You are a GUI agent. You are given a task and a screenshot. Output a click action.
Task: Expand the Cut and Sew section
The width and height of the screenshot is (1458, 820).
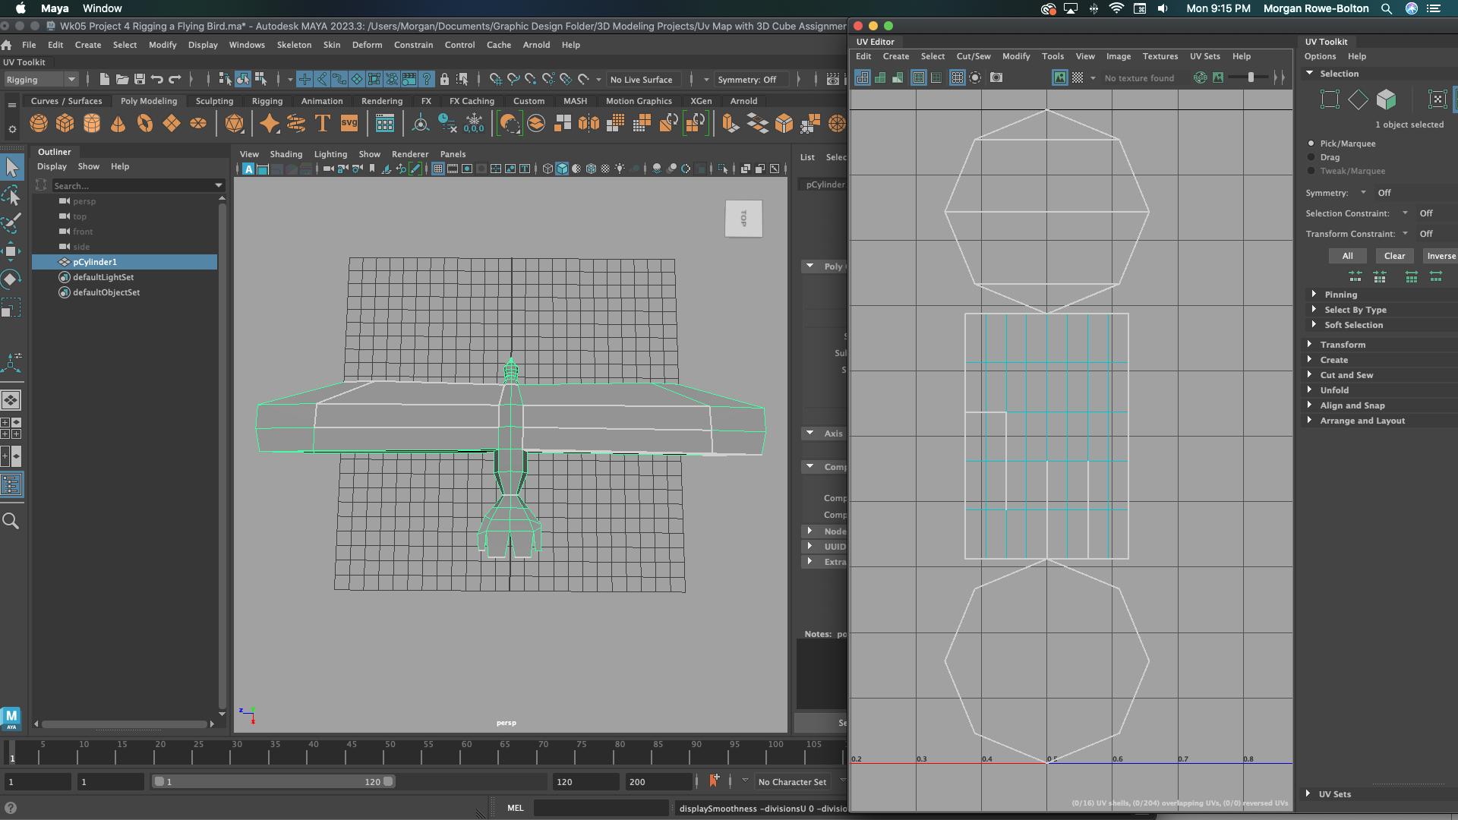click(1346, 375)
